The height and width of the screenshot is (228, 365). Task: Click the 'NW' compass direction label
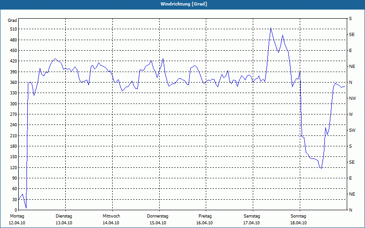pos(352,98)
